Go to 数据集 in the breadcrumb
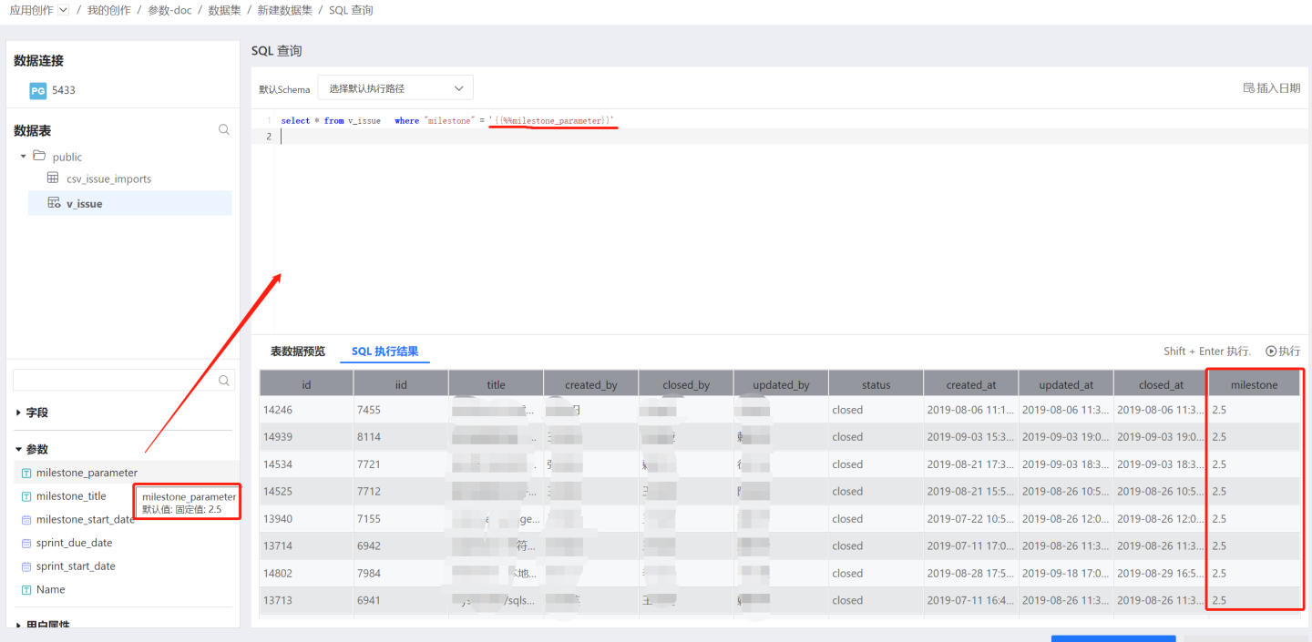The image size is (1312, 642). tap(224, 10)
